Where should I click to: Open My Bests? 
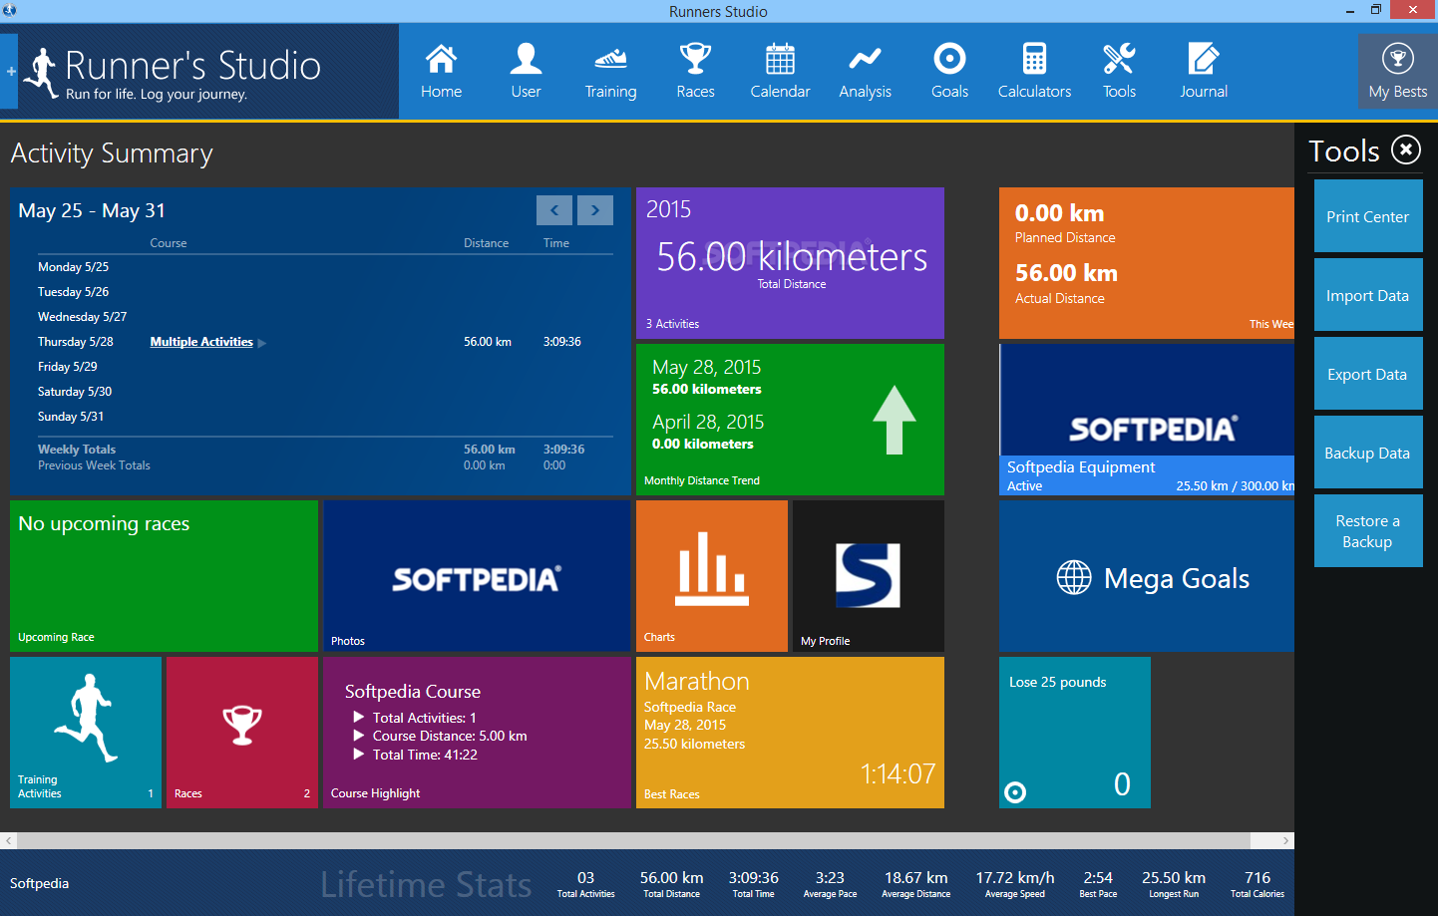pyautogui.click(x=1398, y=71)
